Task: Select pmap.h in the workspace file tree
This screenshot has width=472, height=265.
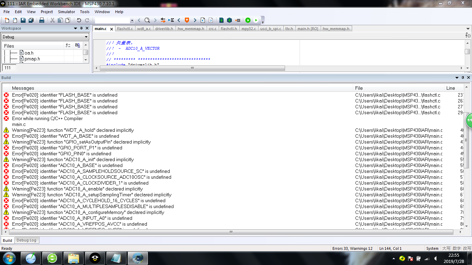Action: pyautogui.click(x=32, y=59)
